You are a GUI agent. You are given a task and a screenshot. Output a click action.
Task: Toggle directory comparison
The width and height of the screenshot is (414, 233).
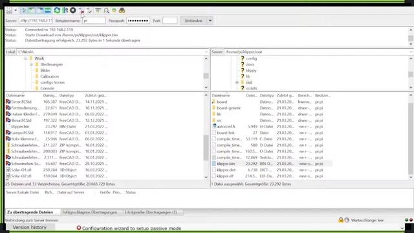106,10
